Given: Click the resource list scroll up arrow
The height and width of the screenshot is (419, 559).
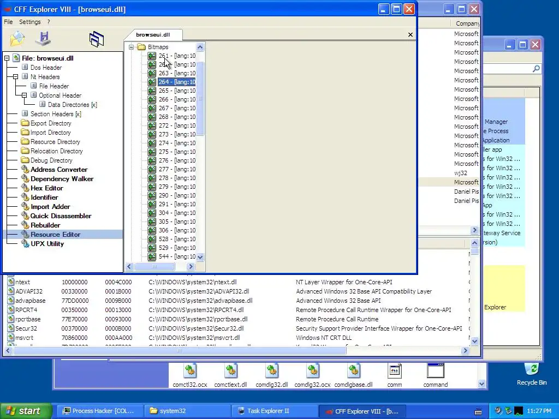Looking at the screenshot, I should [x=200, y=47].
